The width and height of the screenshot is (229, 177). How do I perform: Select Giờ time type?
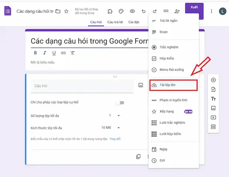(x=173, y=160)
